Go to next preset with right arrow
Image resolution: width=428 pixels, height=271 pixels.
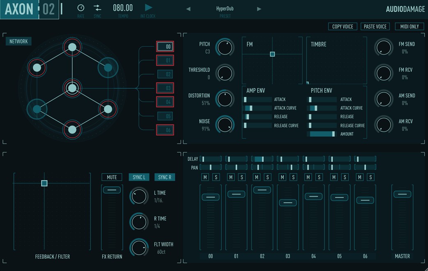click(x=259, y=9)
